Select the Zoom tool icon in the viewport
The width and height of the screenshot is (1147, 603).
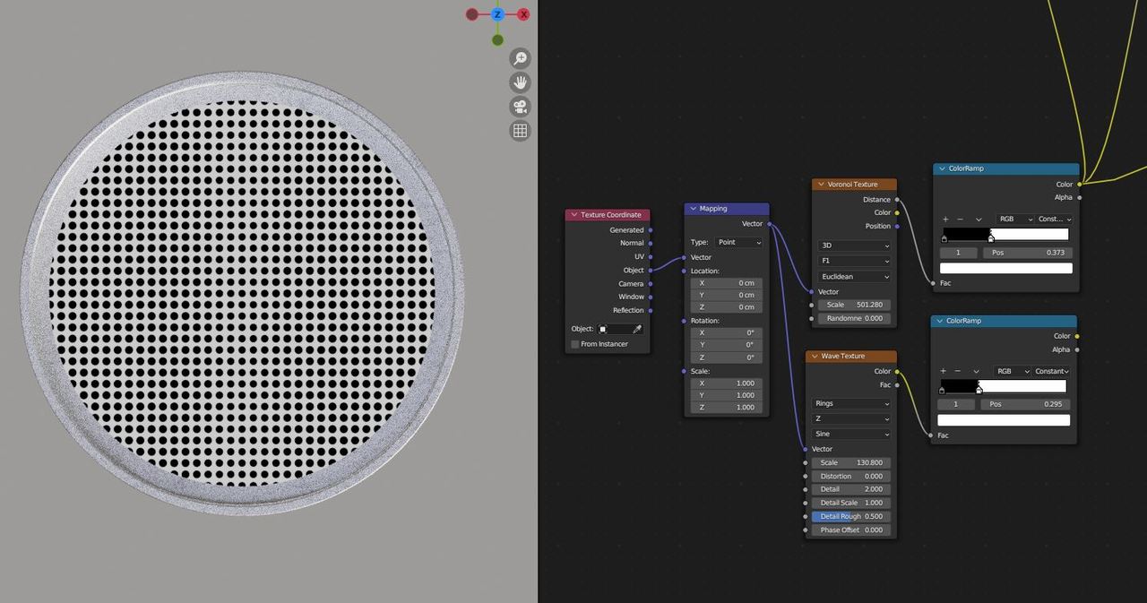[x=520, y=58]
